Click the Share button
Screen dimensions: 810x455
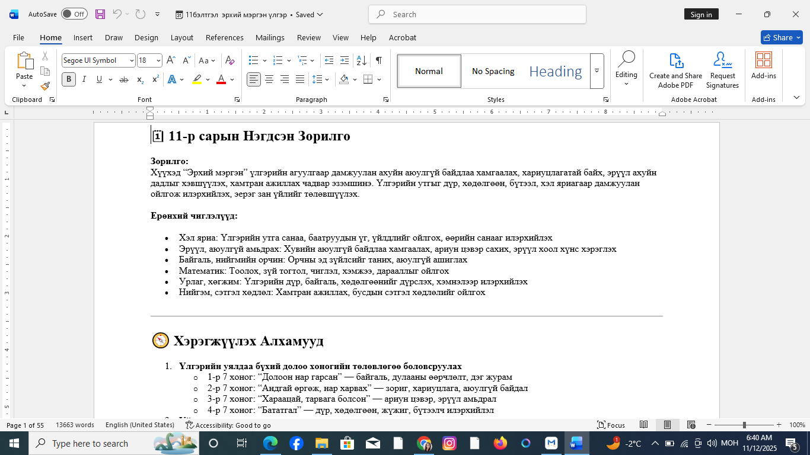(x=781, y=37)
